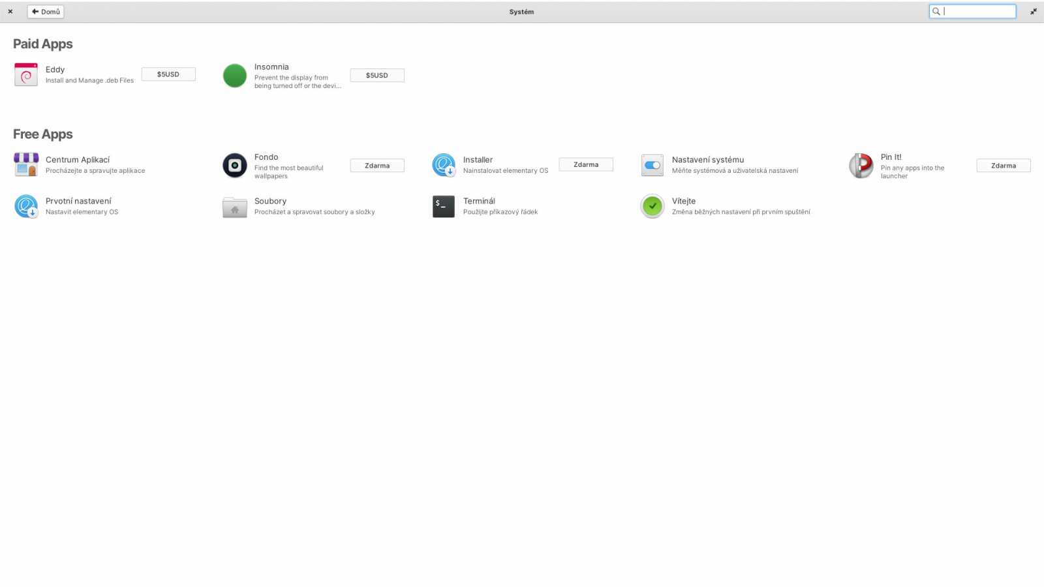Open the Terminál title text
The height and width of the screenshot is (587, 1044).
pyautogui.click(x=479, y=201)
